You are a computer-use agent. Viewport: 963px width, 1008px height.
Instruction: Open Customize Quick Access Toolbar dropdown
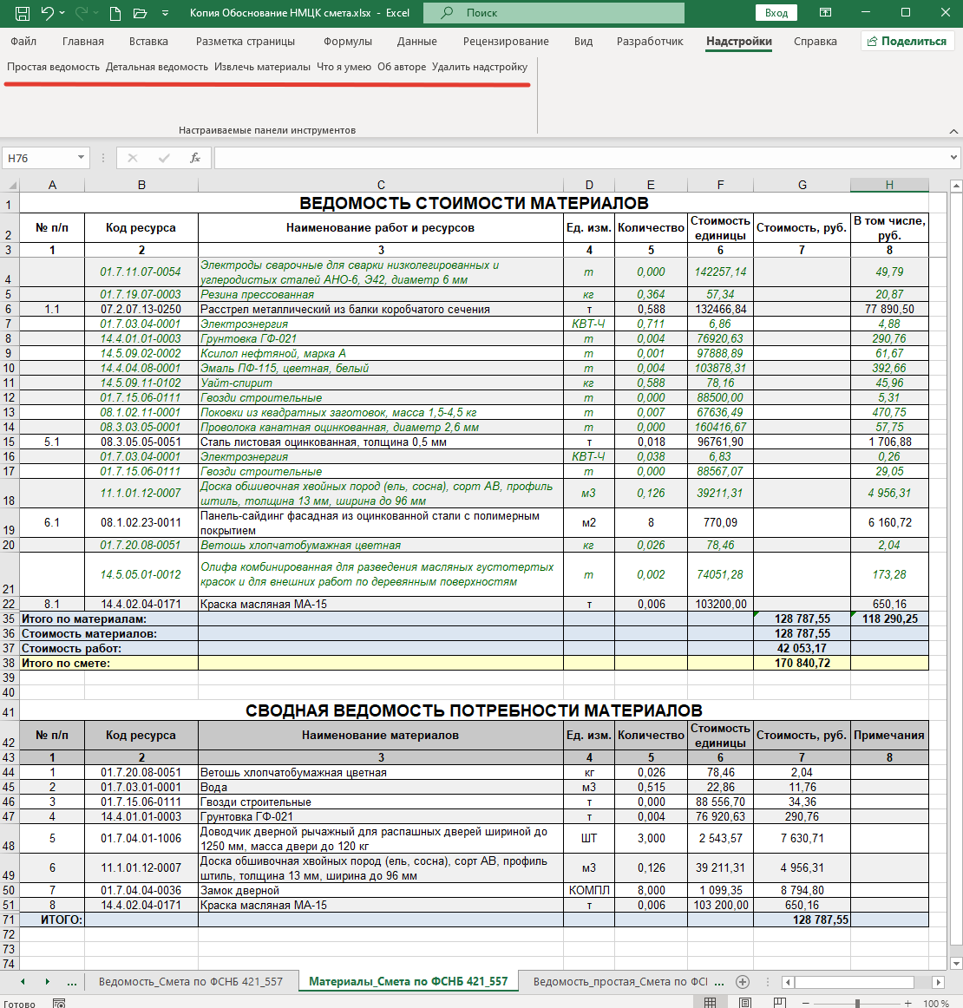click(x=165, y=13)
